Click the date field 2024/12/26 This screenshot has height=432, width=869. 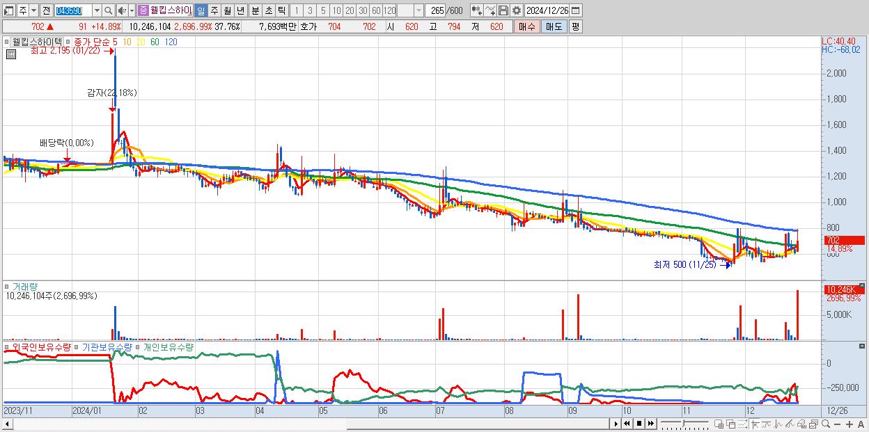[547, 10]
